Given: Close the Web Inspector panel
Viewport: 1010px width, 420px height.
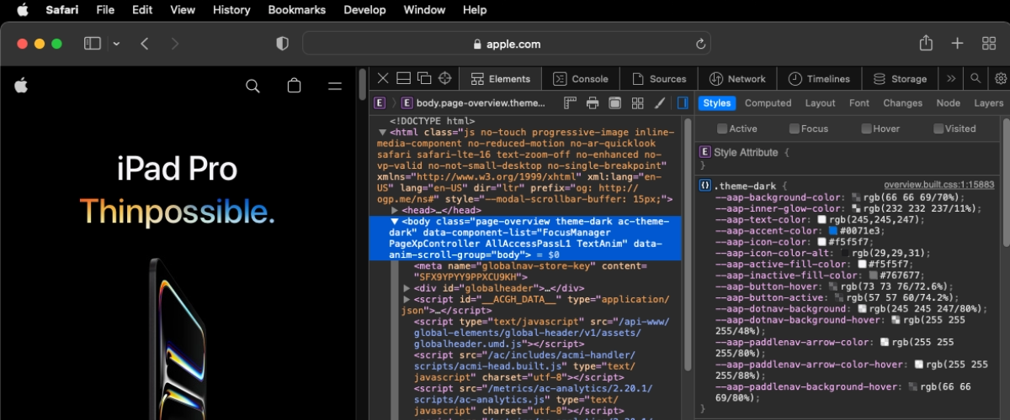Looking at the screenshot, I should (382, 78).
